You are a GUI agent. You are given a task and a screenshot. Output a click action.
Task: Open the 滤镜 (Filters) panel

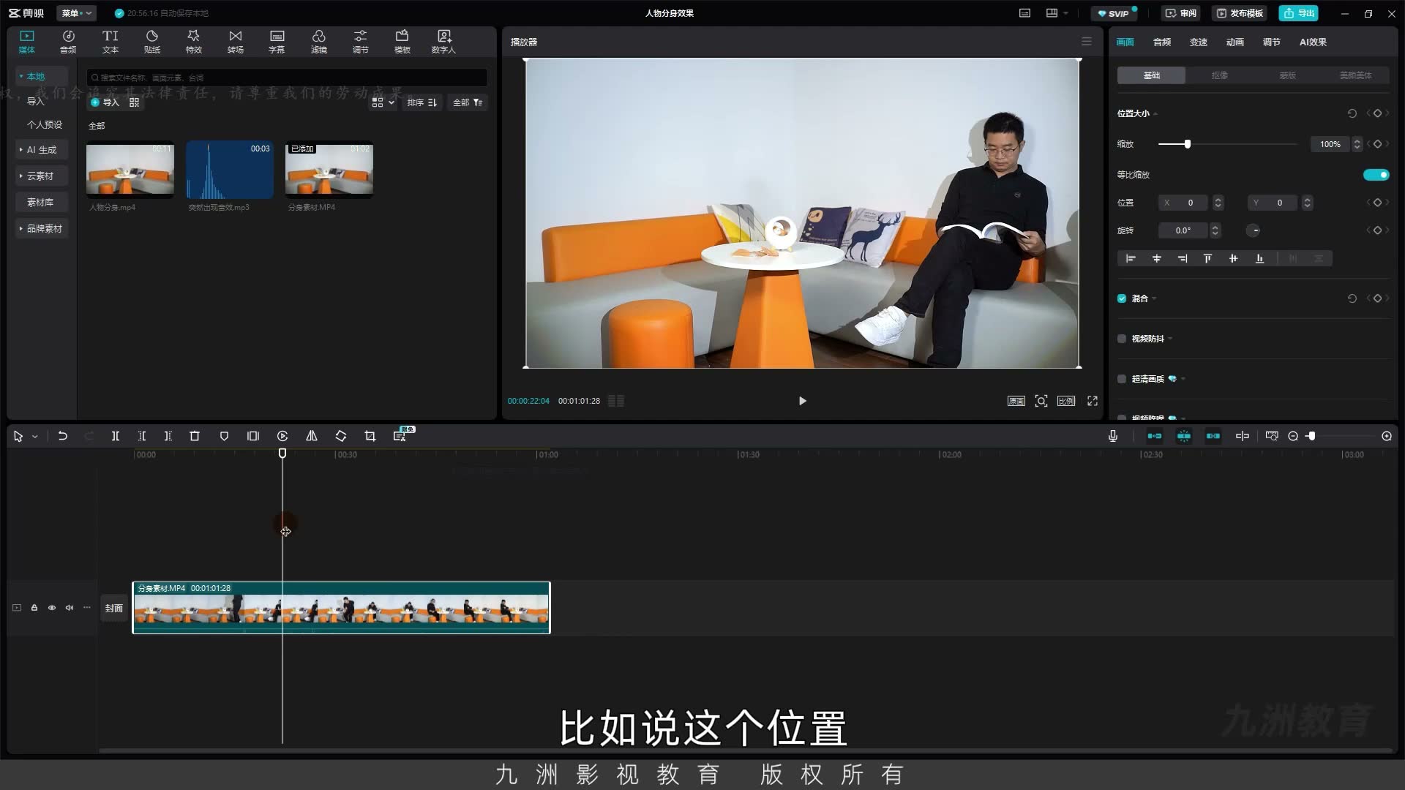(x=318, y=42)
